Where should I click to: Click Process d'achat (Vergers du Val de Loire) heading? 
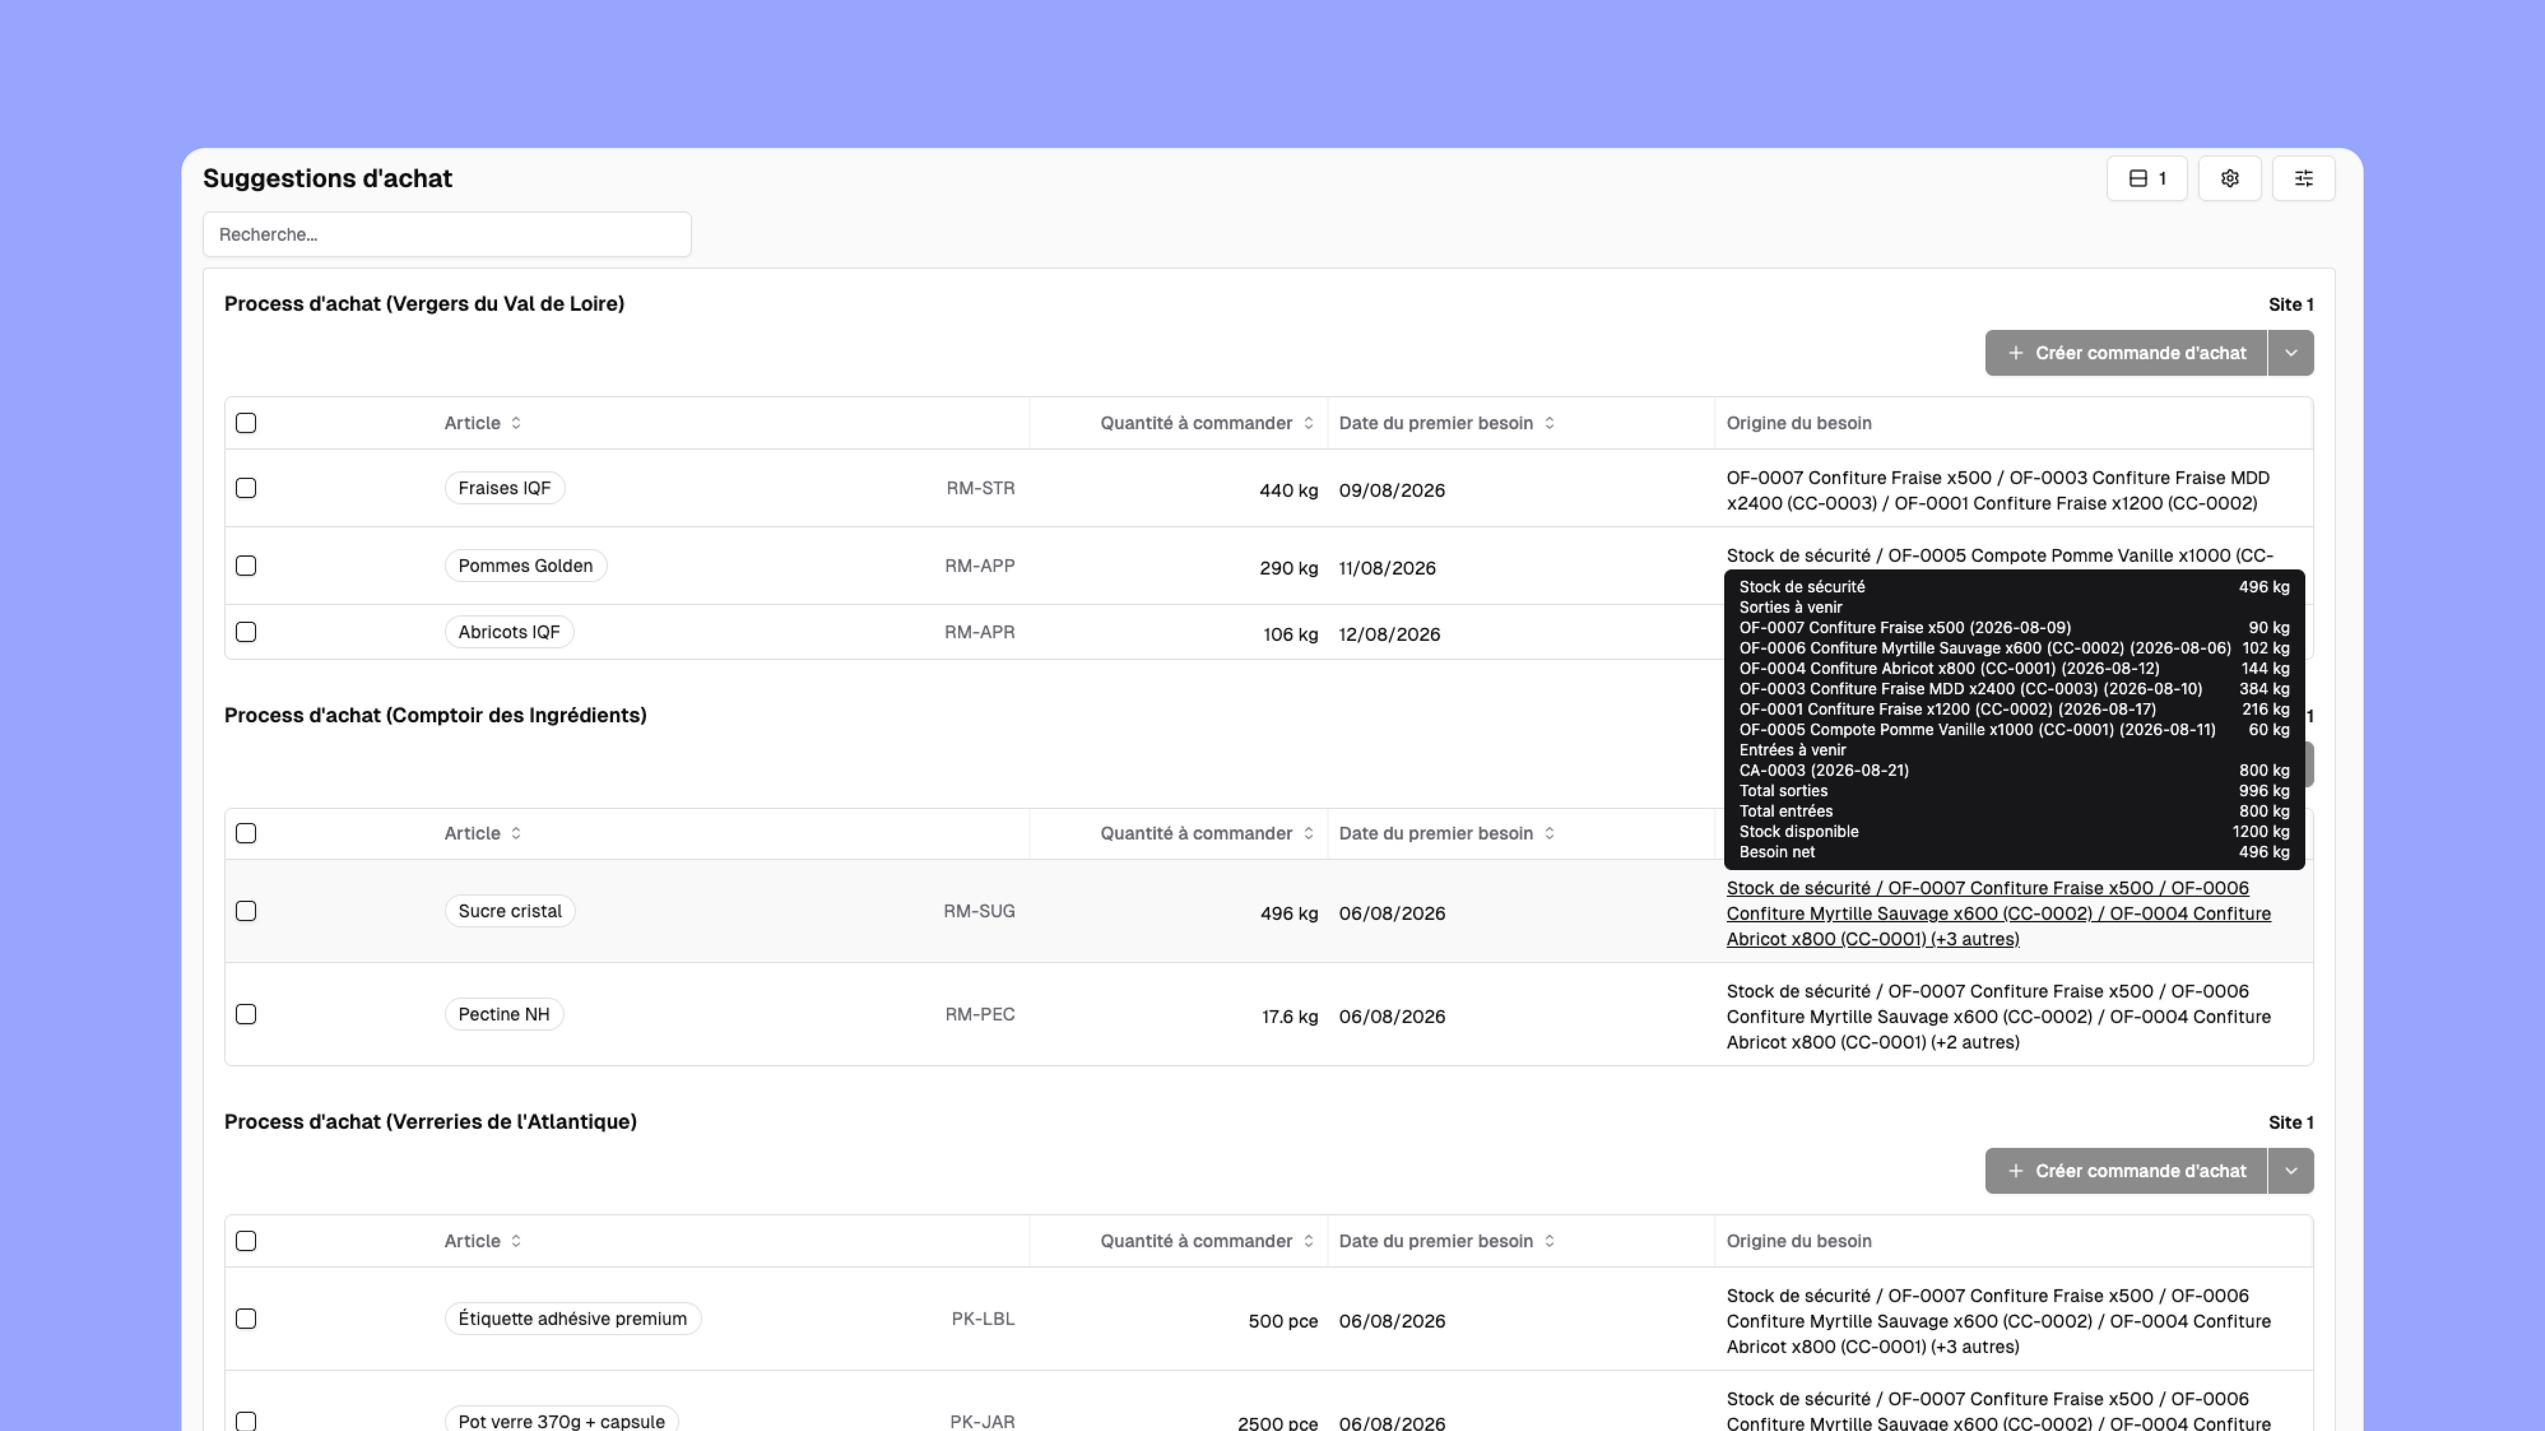pos(424,304)
